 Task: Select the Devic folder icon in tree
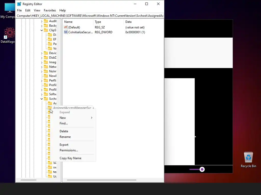click(x=46, y=53)
